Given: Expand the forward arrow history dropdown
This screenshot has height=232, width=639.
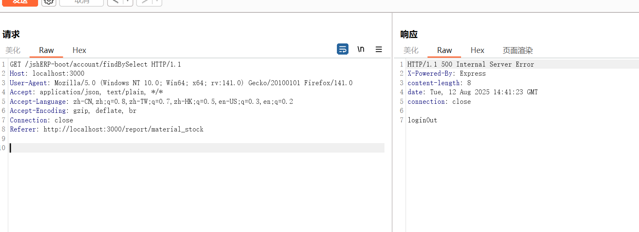Looking at the screenshot, I should (x=157, y=2).
